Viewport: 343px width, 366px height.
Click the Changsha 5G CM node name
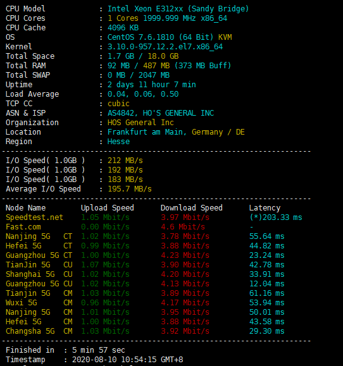point(39,331)
